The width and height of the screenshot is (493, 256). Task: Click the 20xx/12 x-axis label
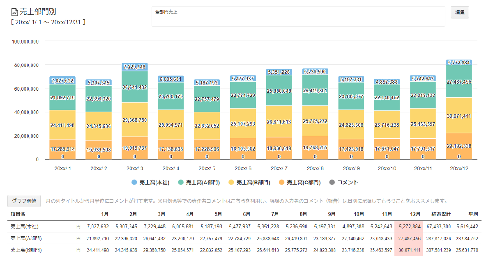(x=459, y=169)
